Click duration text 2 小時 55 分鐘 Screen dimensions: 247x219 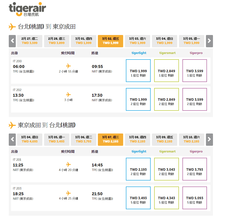(x=68, y=71)
